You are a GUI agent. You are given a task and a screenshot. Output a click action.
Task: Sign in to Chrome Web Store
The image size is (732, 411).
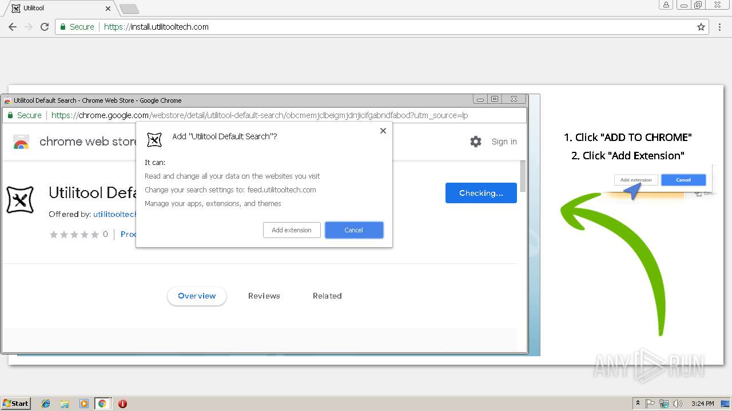(x=504, y=142)
